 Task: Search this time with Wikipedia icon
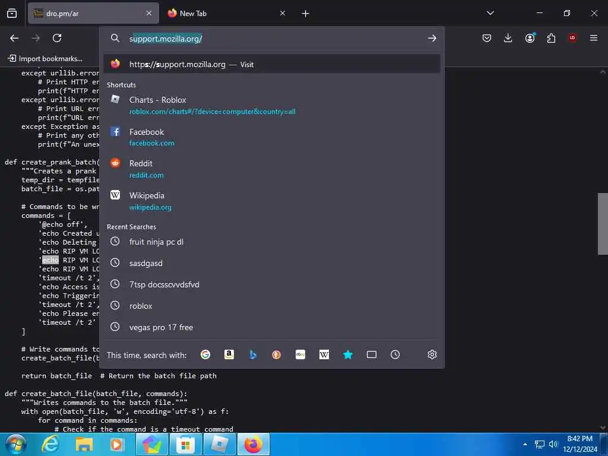point(324,354)
